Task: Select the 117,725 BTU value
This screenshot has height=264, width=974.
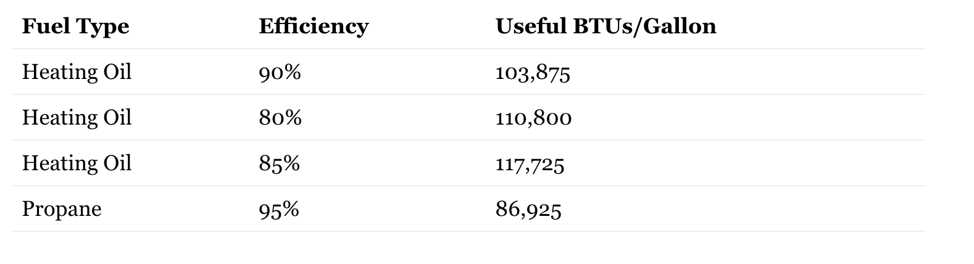Action: tap(530, 164)
